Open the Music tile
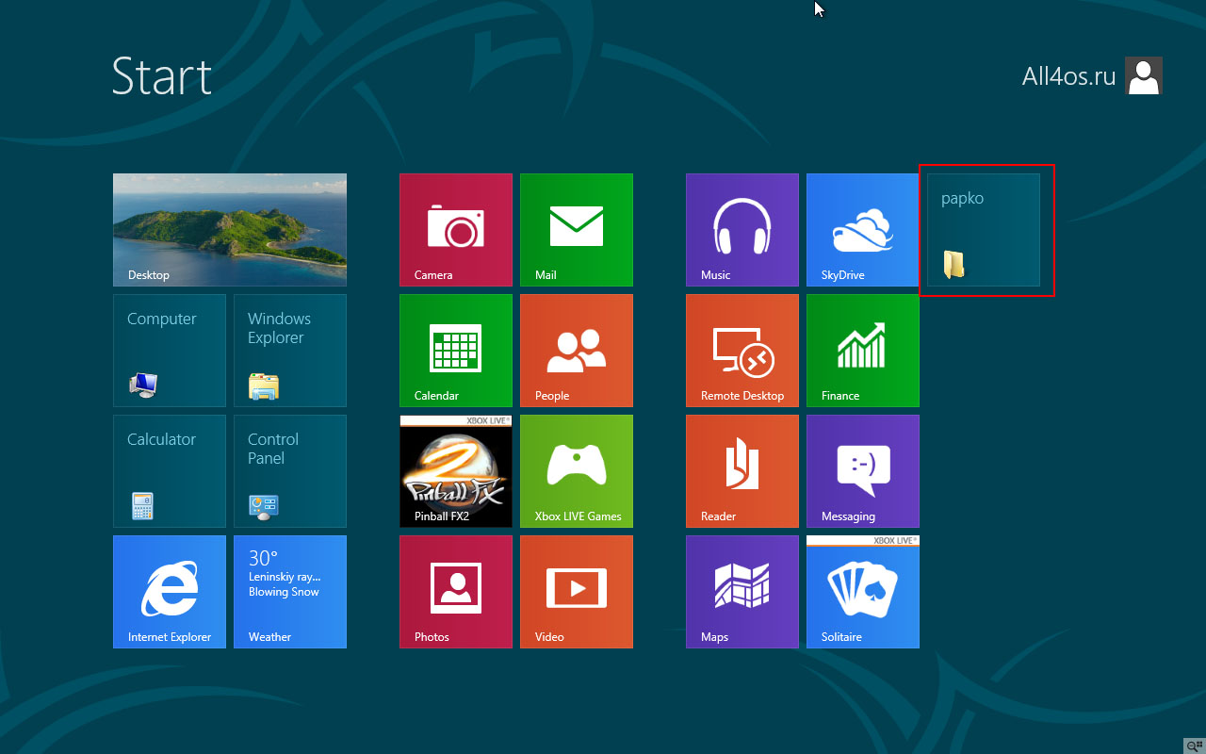This screenshot has width=1206, height=754. [742, 230]
